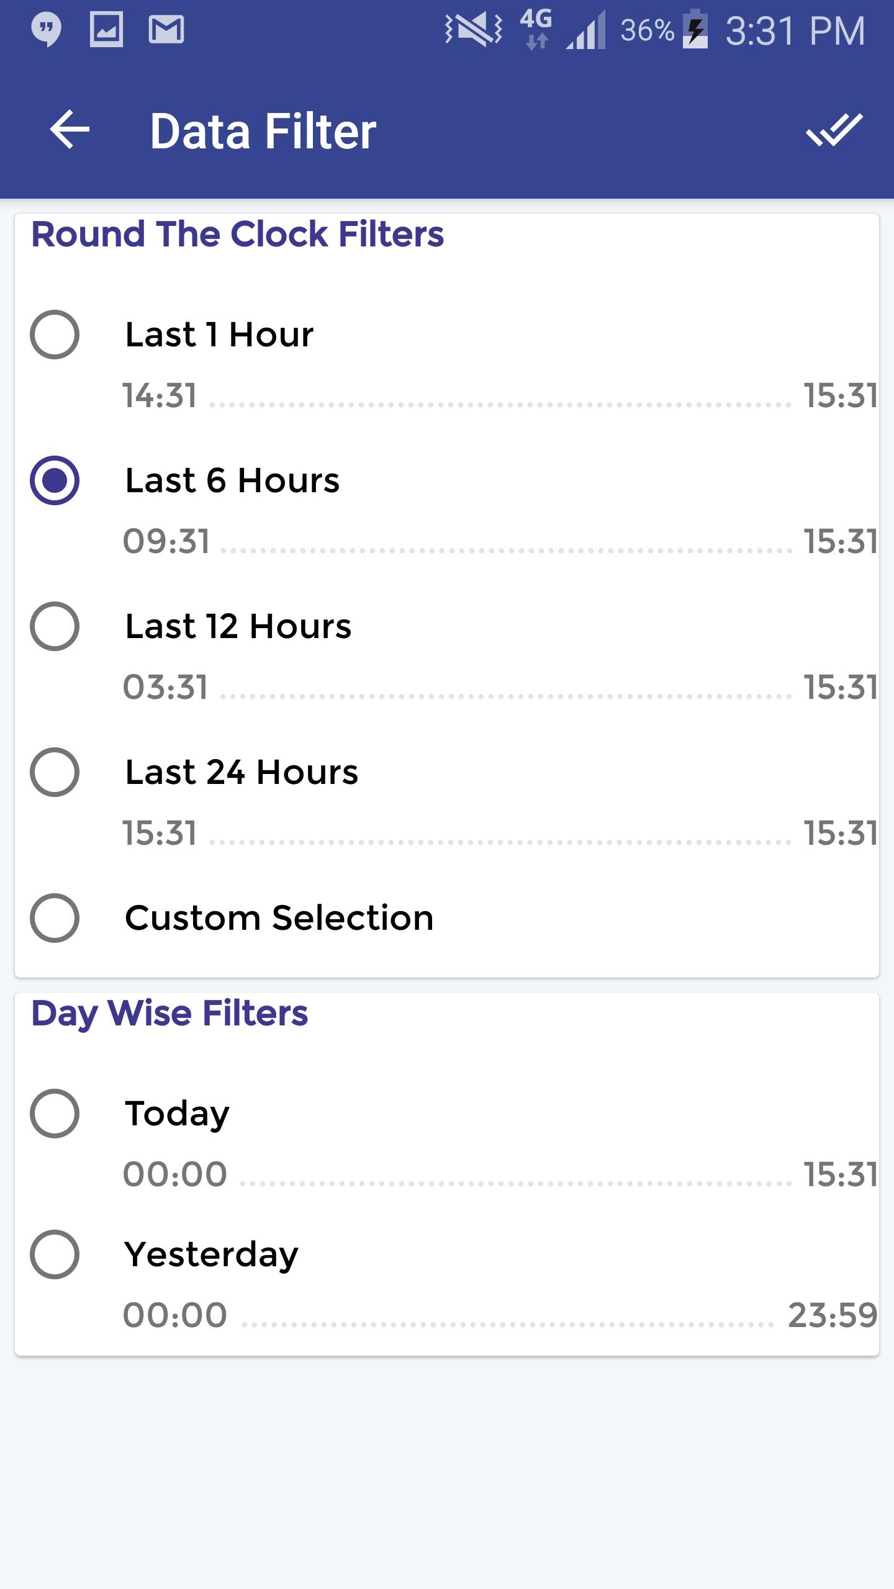
Task: Select the Last 1 Hour radio button
Action: pyautogui.click(x=55, y=335)
